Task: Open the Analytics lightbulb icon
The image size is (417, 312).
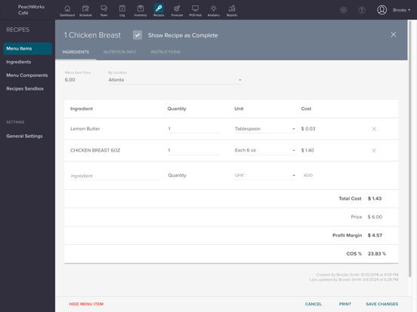Action: coord(214,9)
